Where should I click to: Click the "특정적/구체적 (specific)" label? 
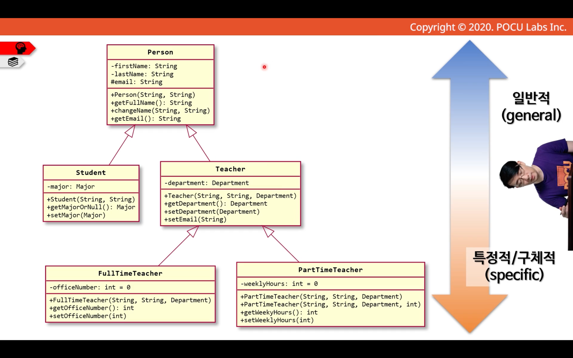[514, 266]
